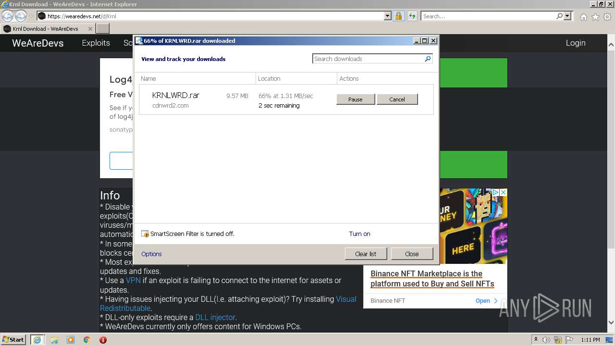Open the Windows Start menu

13,340
